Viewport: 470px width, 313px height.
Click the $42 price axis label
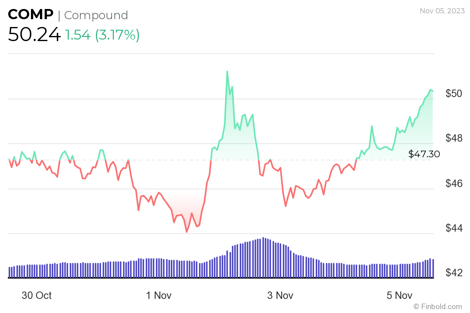coord(454,273)
